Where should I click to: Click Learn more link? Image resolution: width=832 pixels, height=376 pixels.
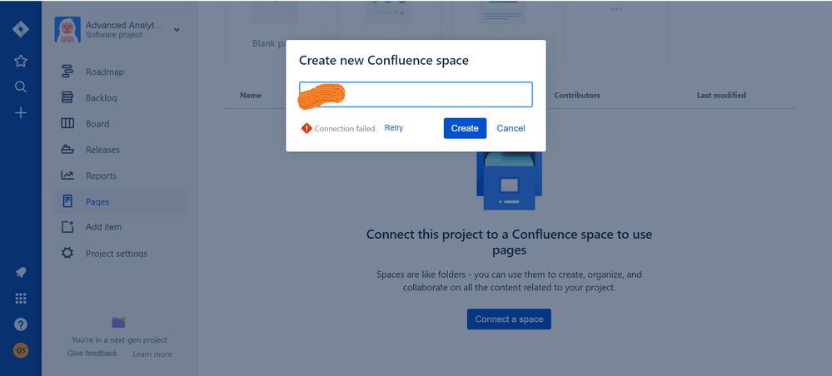pyautogui.click(x=152, y=354)
